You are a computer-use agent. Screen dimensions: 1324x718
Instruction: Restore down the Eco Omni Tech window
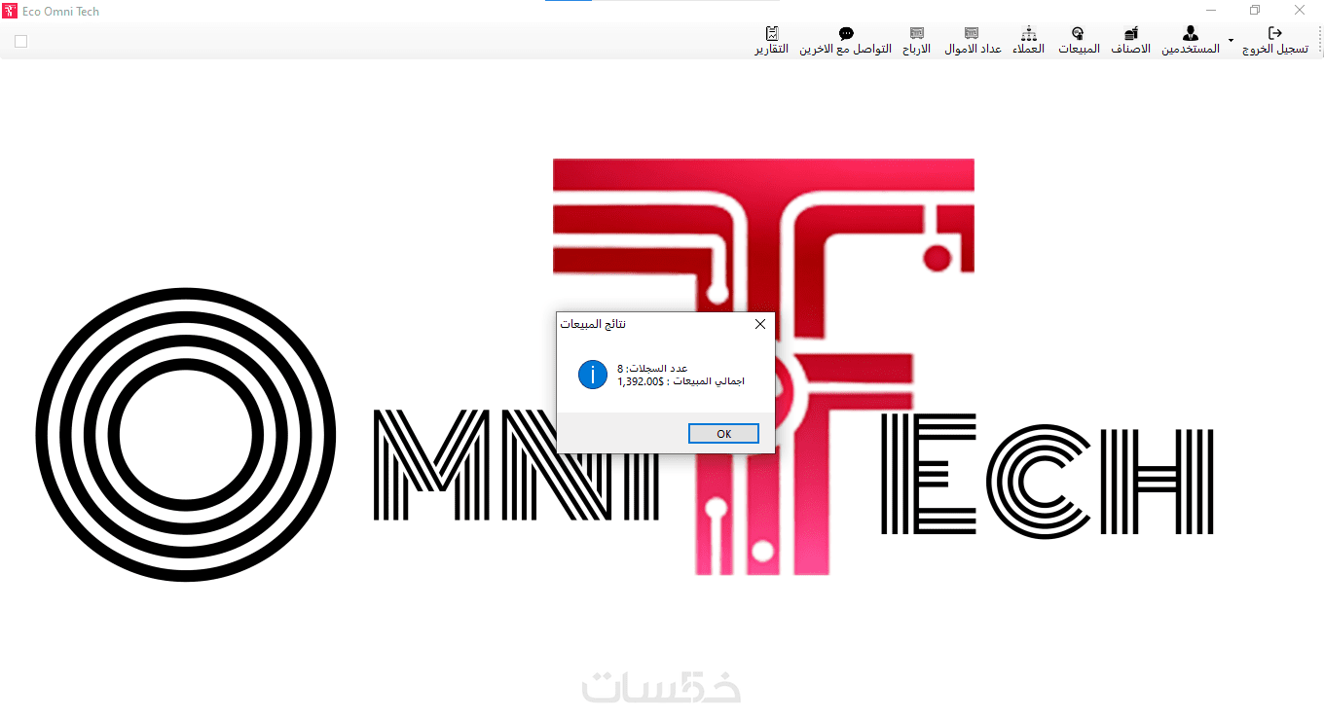click(1255, 11)
